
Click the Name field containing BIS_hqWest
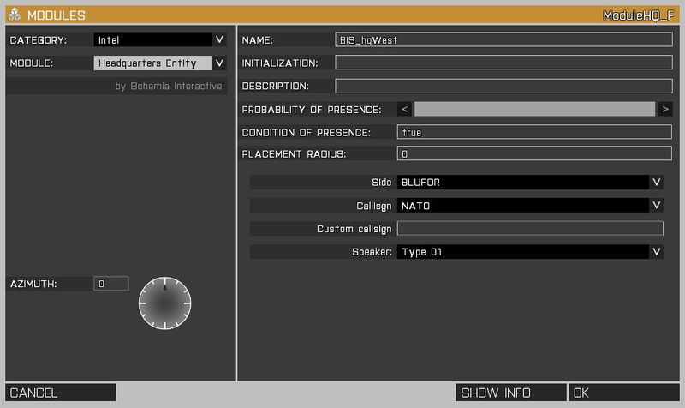pyautogui.click(x=503, y=39)
